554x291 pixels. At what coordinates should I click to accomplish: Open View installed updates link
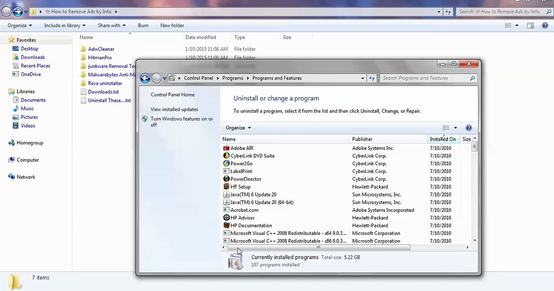(174, 109)
